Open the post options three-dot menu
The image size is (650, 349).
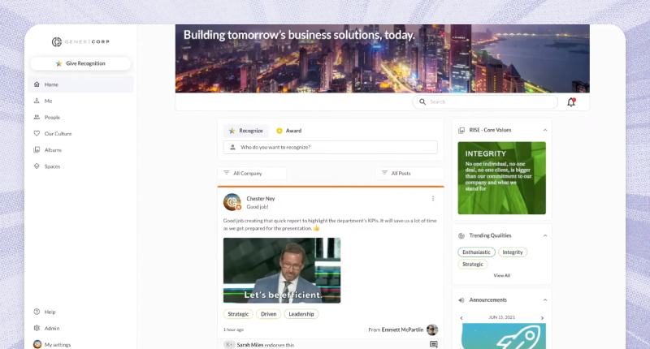pyautogui.click(x=433, y=199)
